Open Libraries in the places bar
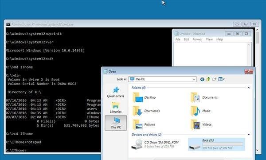266x160 pixels. point(116,108)
